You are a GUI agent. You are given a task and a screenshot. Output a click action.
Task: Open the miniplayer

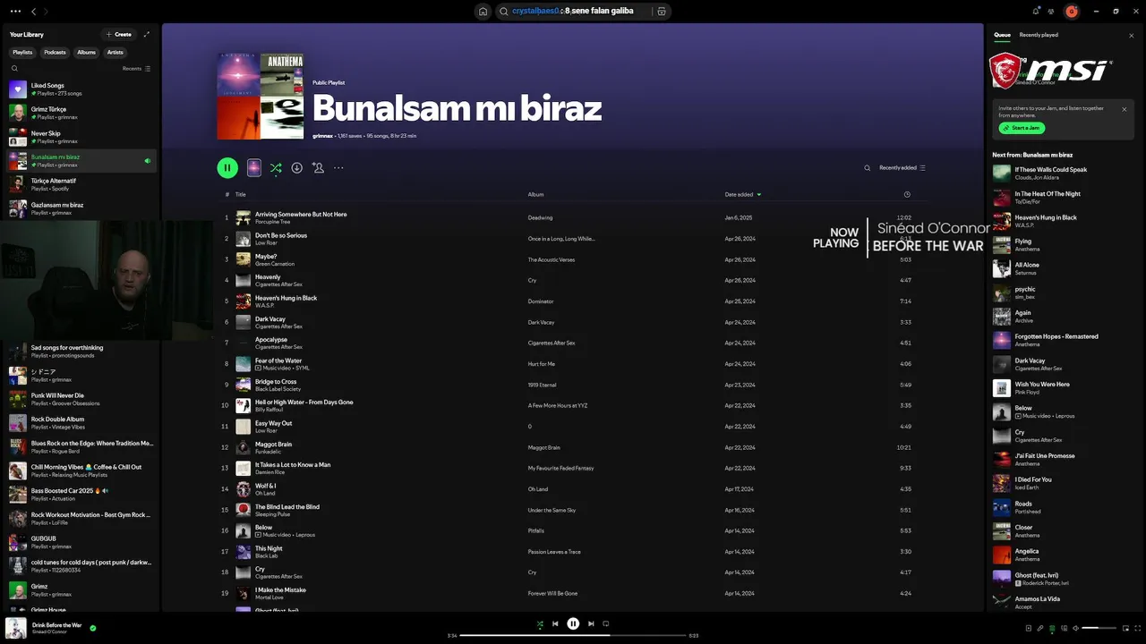point(1125,628)
